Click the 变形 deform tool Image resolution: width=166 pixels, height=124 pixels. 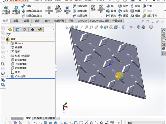click(x=123, y=11)
